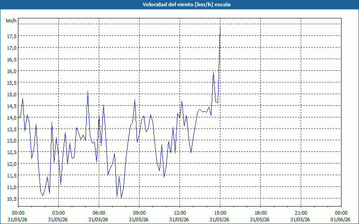
Task: Click the 11,5 y-axis label
Action: tap(12, 175)
